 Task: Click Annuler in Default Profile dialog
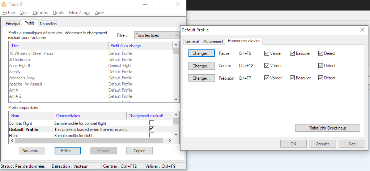pos(323,144)
